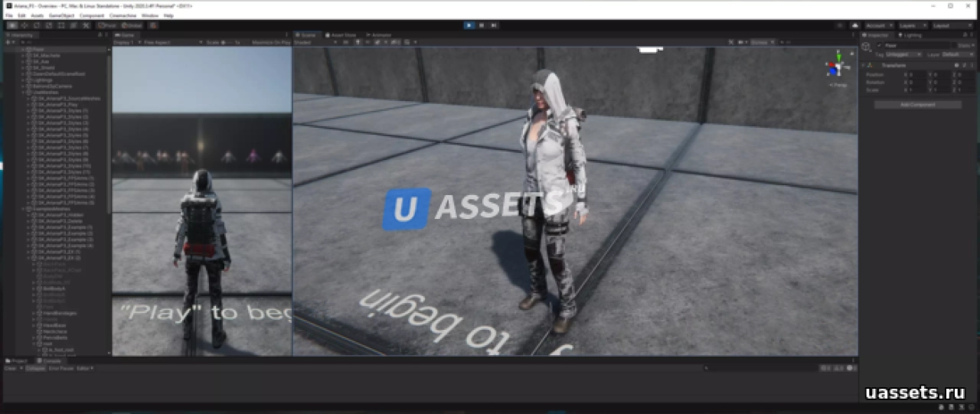Open the Component menu
980x414 pixels.
coord(92,15)
